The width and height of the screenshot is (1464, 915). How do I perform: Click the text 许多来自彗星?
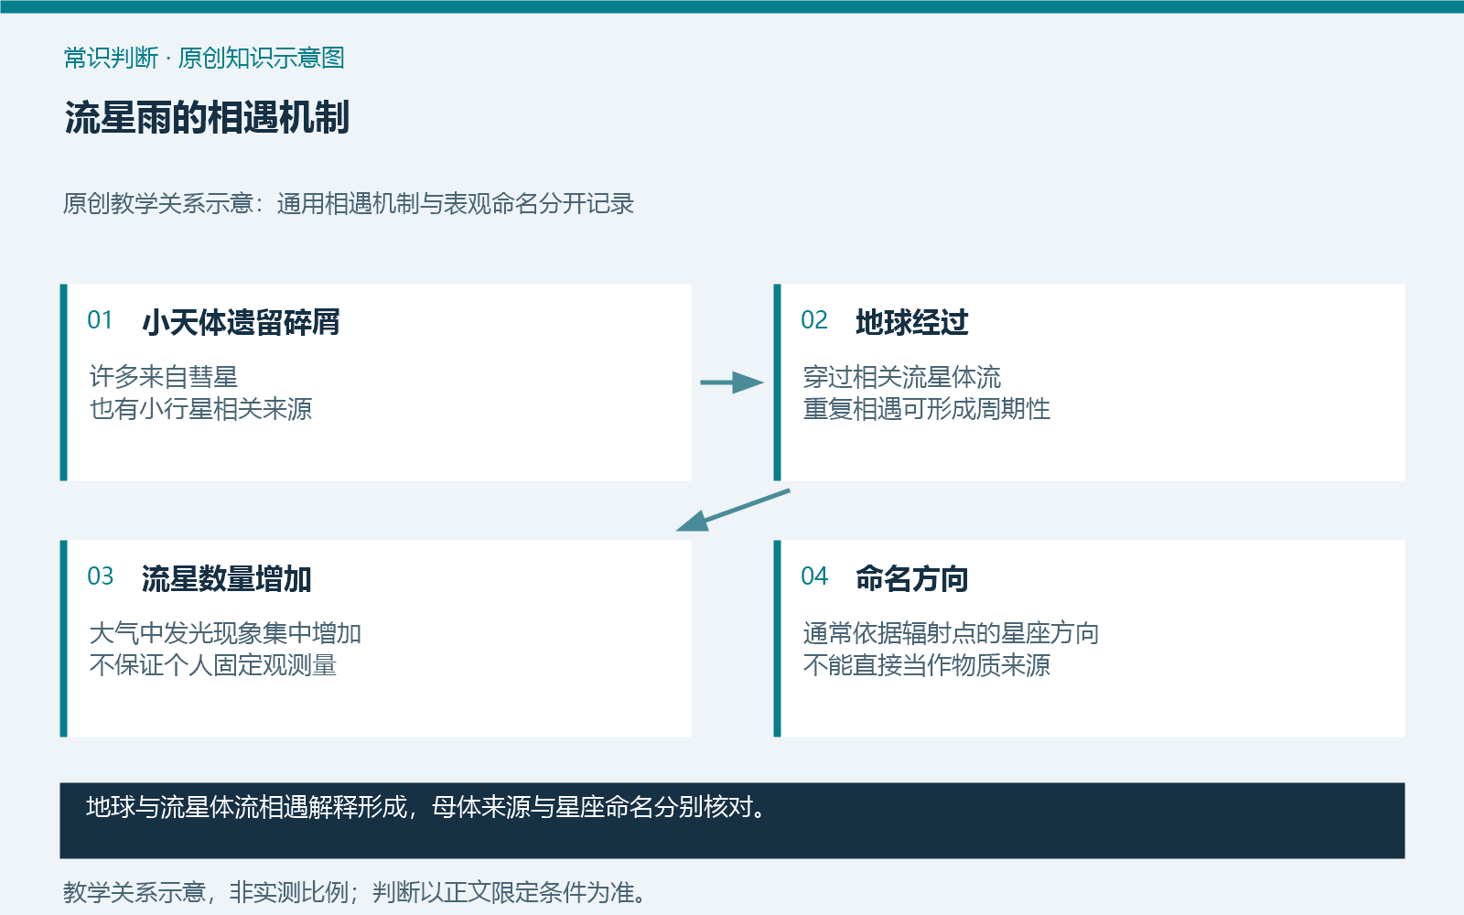pyautogui.click(x=164, y=376)
